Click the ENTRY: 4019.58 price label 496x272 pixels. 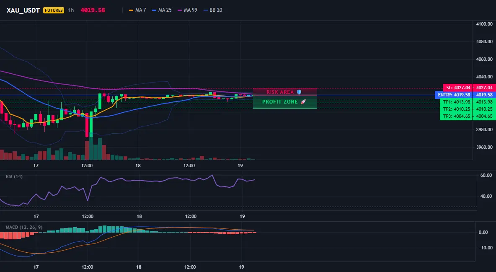click(x=454, y=95)
